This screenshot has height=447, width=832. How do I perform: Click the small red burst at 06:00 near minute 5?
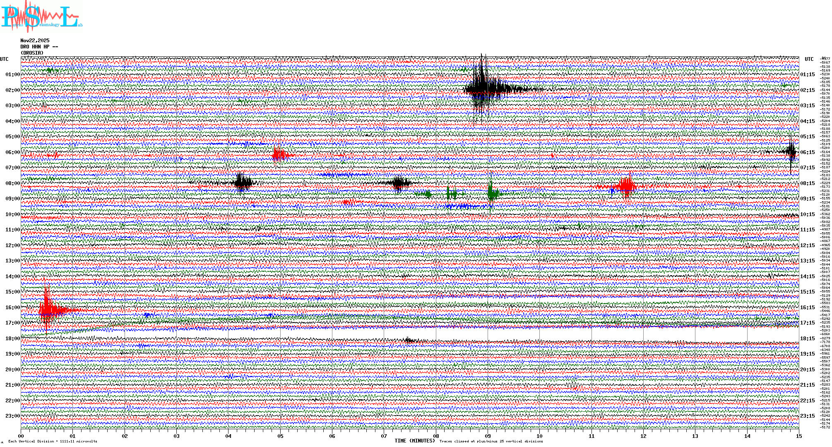click(279, 156)
